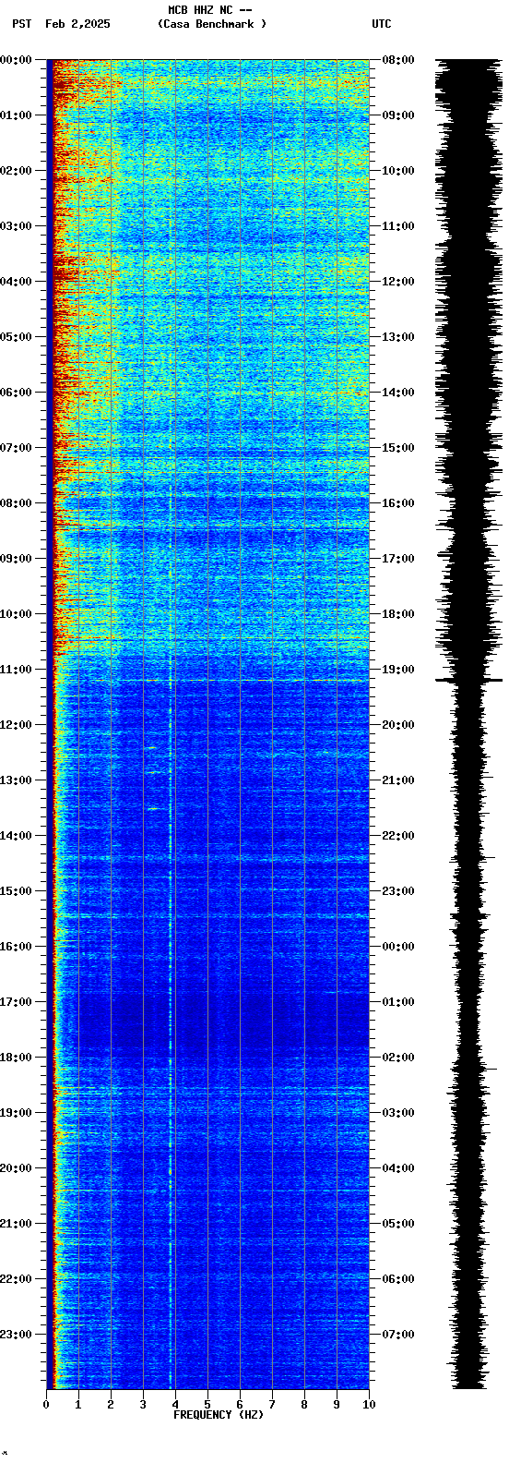This screenshot has height=1463, width=509.
Task: Click the 'UTC' timezone label in header
Action: [x=382, y=24]
